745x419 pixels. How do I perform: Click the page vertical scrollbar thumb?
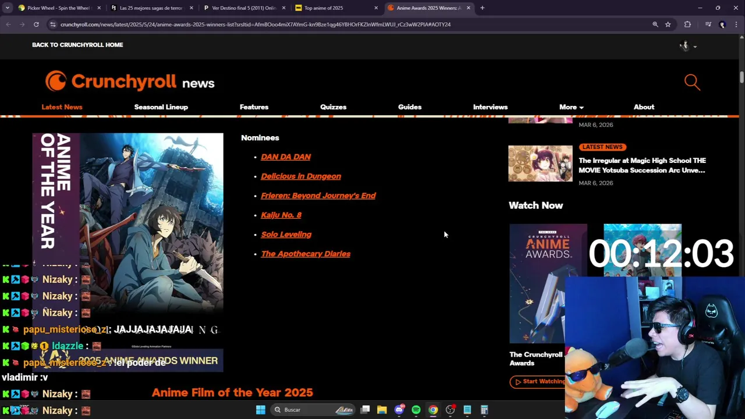click(x=742, y=78)
